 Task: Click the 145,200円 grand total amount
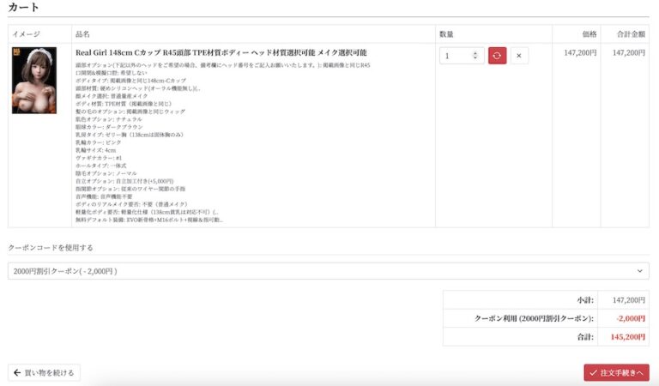point(627,337)
